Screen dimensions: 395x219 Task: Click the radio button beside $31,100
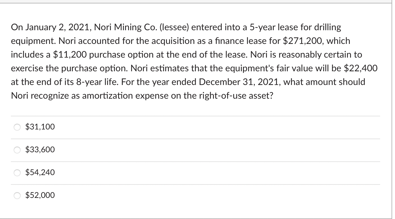[17, 127]
